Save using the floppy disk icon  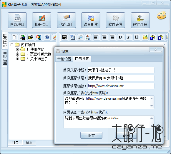64,37
